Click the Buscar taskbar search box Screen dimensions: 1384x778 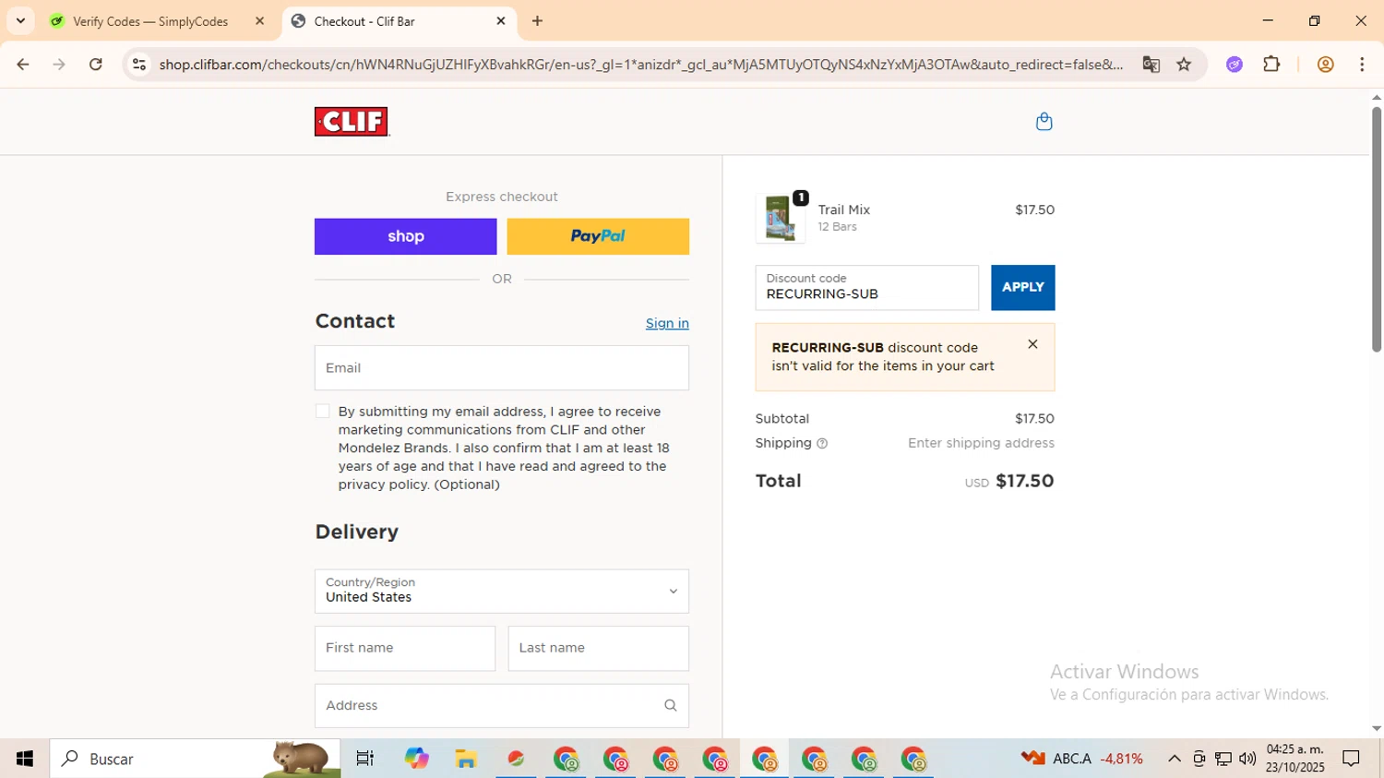pos(195,759)
